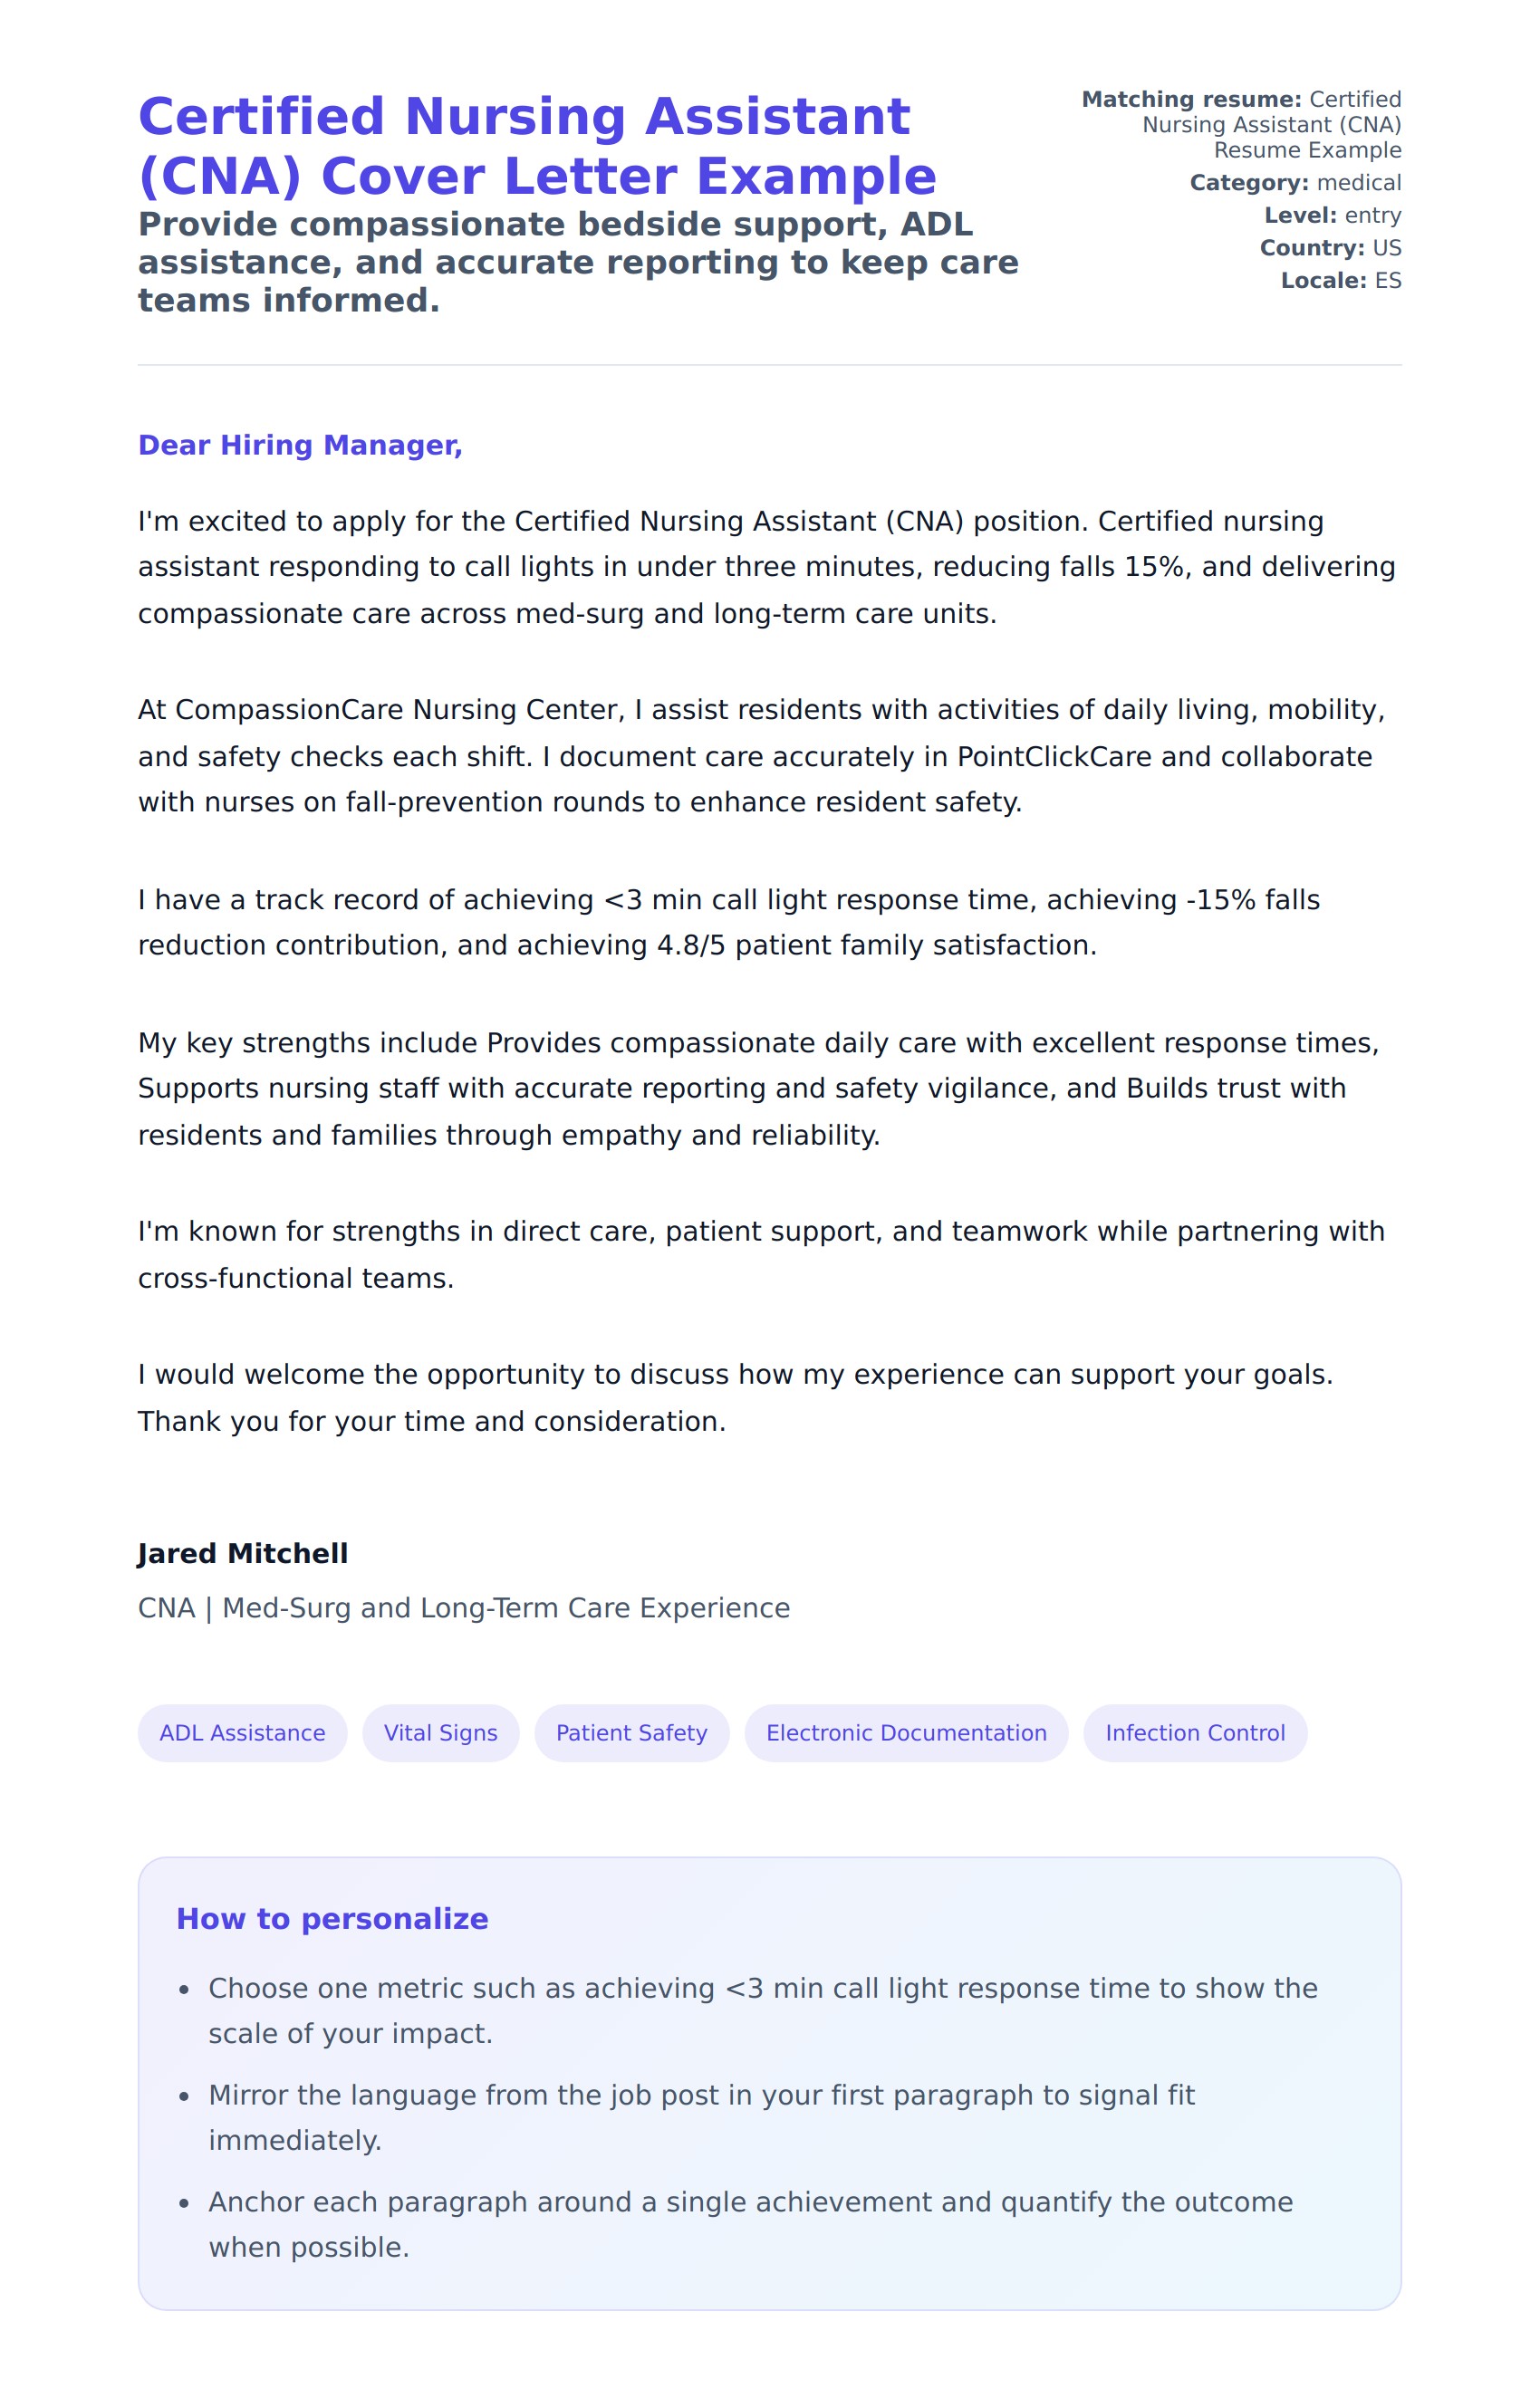Image resolution: width=1540 pixels, height=2398 pixels.
Task: Click the subtitle about compassionate bedside support
Action: tap(577, 262)
